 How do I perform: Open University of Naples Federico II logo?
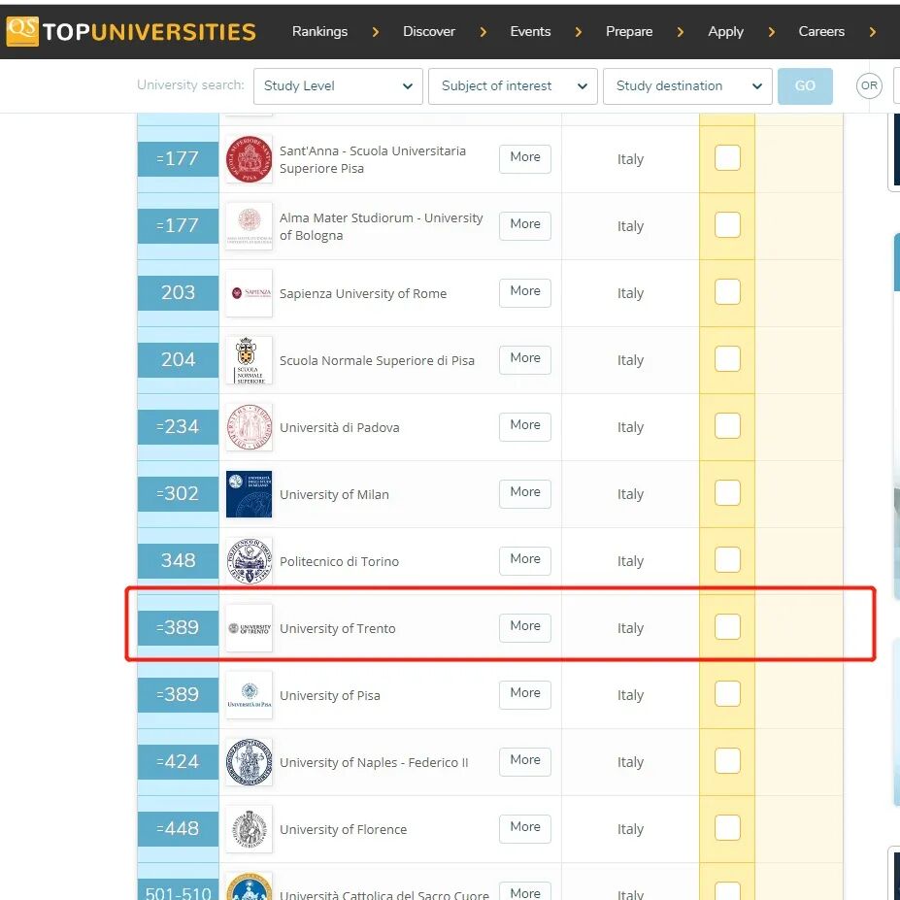tap(249, 762)
